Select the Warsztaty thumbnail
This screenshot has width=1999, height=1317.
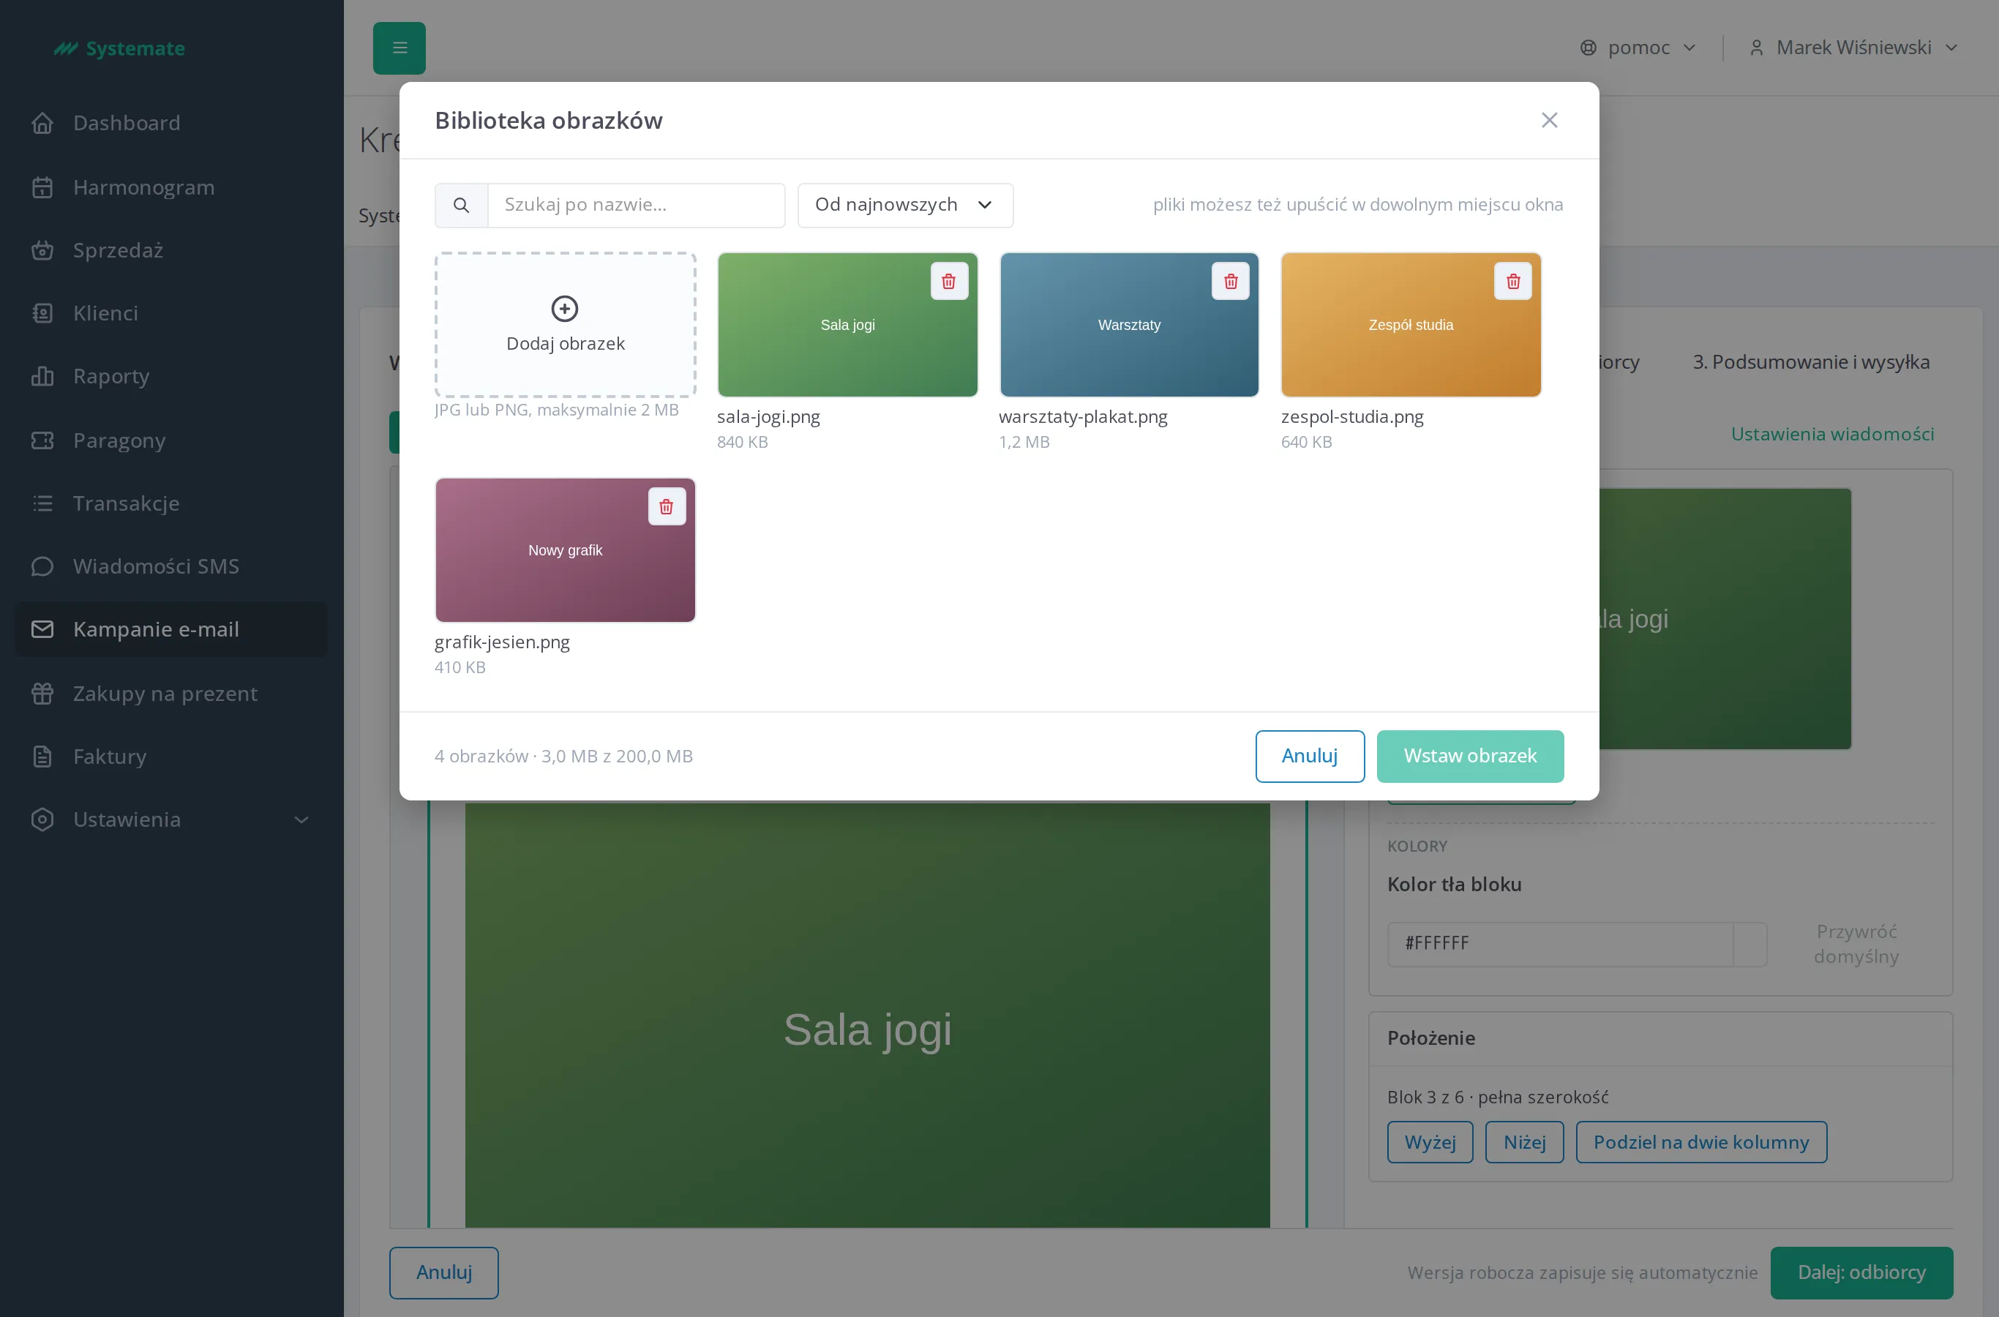pos(1129,325)
